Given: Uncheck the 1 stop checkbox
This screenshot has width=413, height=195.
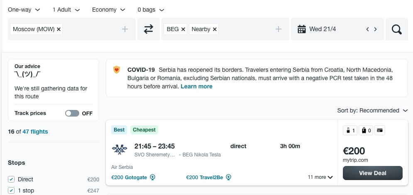Looking at the screenshot, I should 11,190.
